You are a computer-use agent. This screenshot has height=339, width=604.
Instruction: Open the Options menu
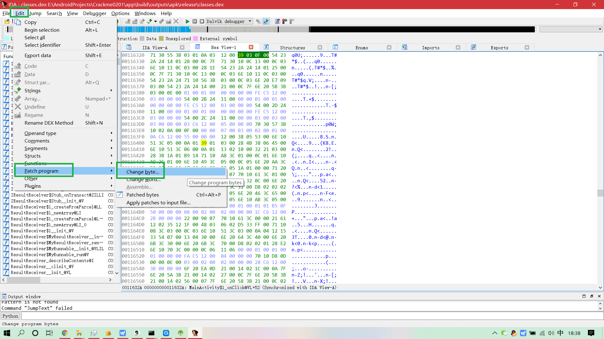pos(120,13)
